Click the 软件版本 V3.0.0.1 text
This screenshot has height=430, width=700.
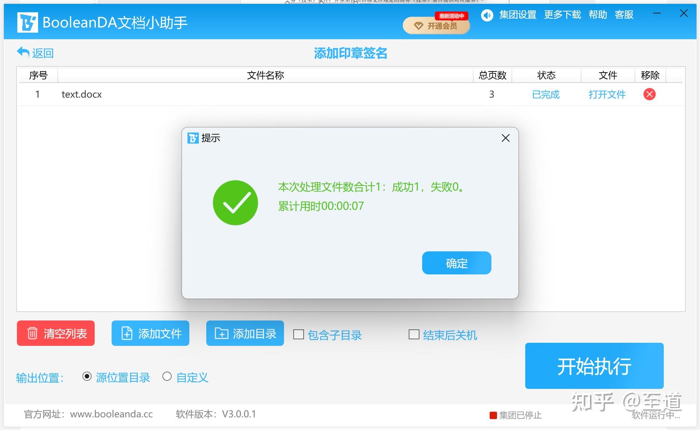[x=216, y=414]
